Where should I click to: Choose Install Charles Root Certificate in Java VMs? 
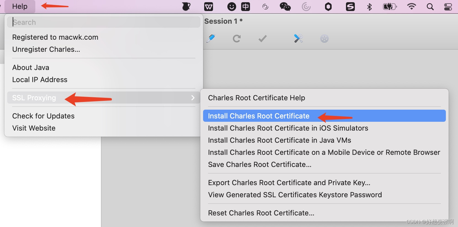[x=279, y=140]
